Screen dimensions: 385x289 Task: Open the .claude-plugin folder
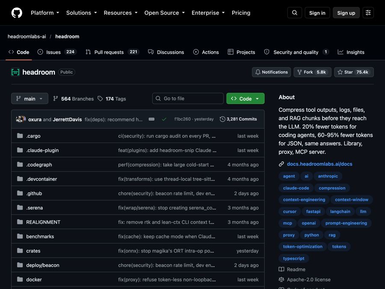click(x=42, y=150)
